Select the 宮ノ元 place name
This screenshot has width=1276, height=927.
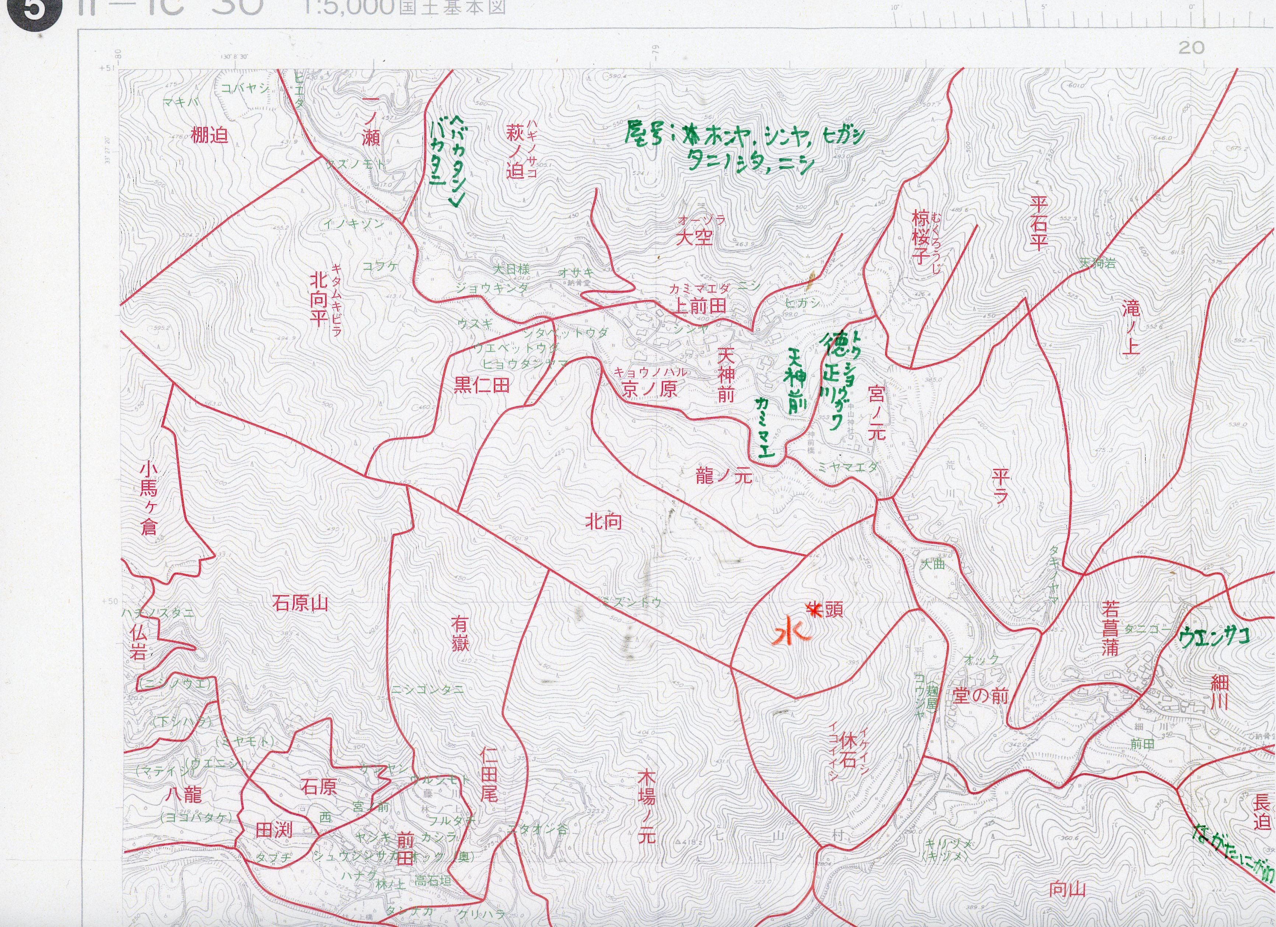coord(877,413)
